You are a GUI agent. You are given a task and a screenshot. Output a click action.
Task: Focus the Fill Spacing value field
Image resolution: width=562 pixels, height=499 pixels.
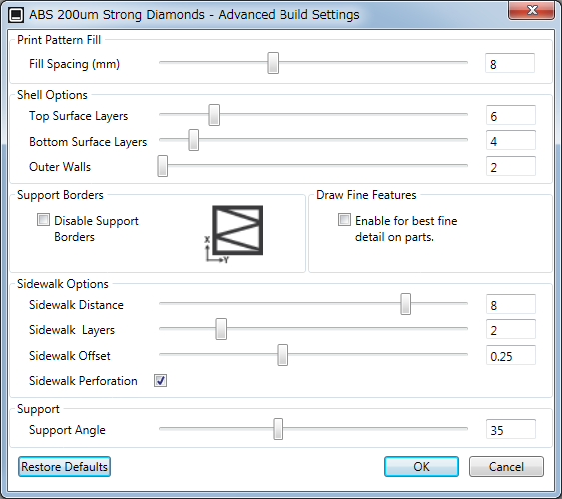coord(510,63)
